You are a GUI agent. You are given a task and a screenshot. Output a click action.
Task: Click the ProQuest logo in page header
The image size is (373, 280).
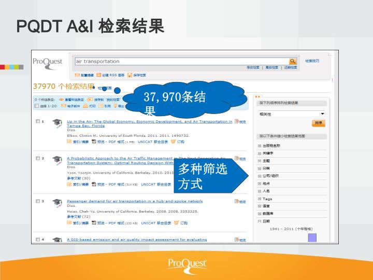pos(48,63)
